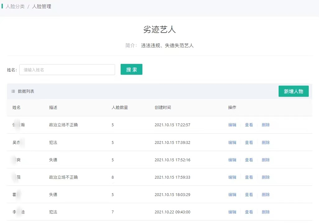Delete the row created at 17:22:57
This screenshot has width=319, height=223.
click(x=266, y=125)
